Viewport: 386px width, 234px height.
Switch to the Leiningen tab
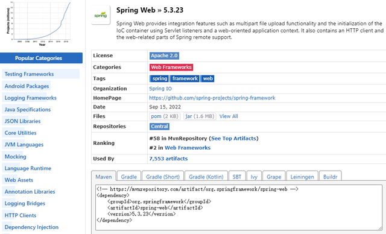pyautogui.click(x=302, y=177)
